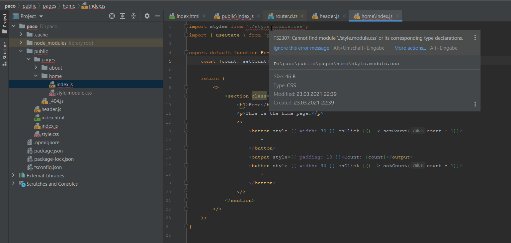The height and width of the screenshot is (243, 511).
Task: Open the file info lower three-dot menu
Action: click(475, 104)
